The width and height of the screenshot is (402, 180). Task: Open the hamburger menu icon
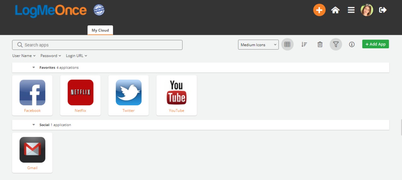pos(351,10)
